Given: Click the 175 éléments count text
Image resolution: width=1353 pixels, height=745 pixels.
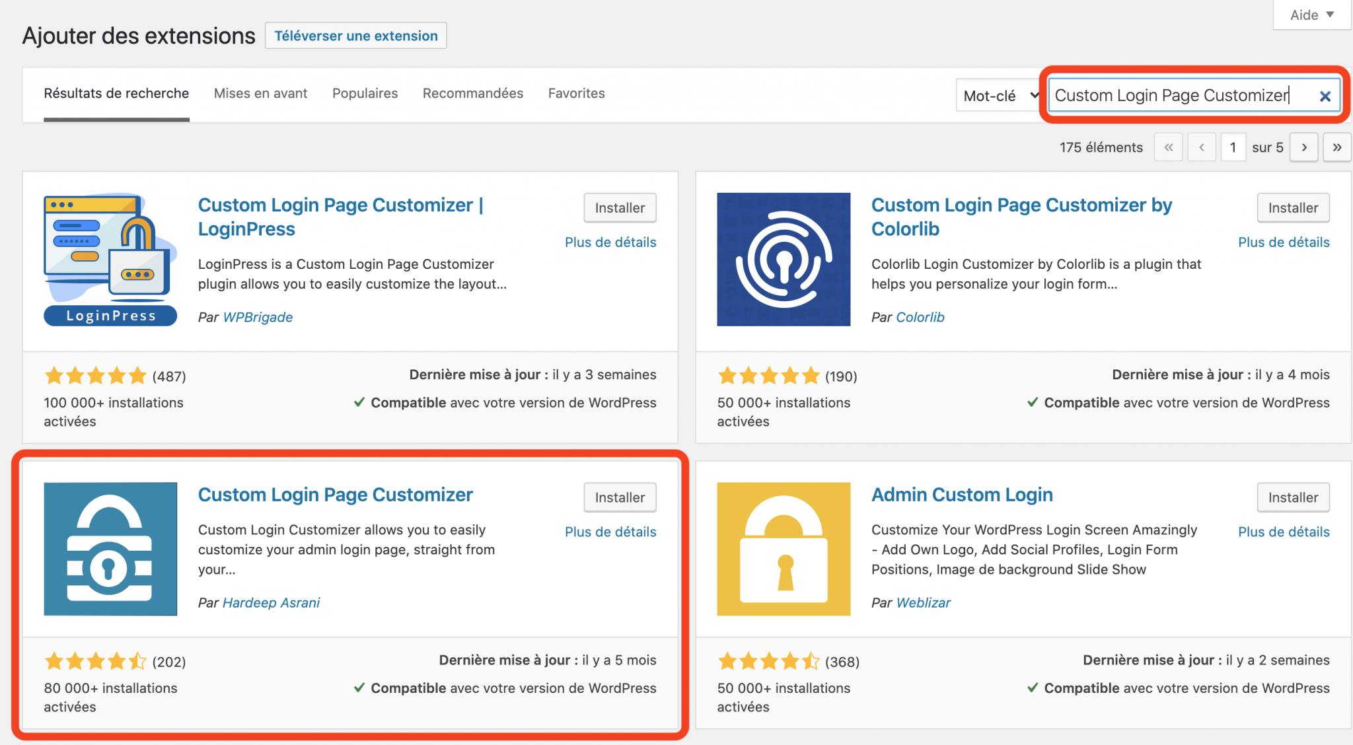Looking at the screenshot, I should tap(1101, 147).
